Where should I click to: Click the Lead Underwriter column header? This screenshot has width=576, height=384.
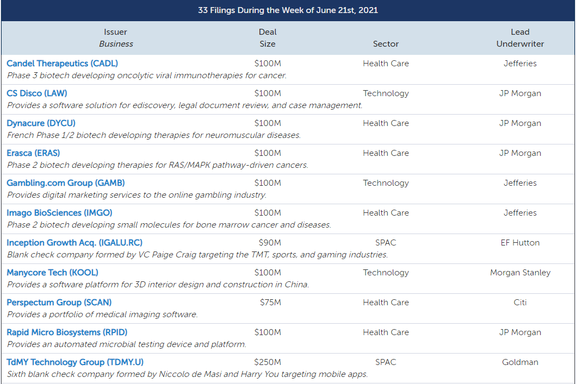[520, 38]
